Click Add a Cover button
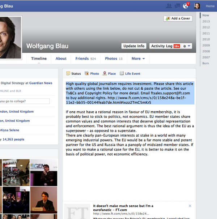The width and height of the screenshot is (217, 219). click(178, 18)
